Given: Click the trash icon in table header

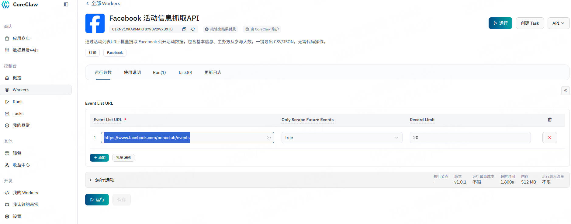Looking at the screenshot, I should click(549, 120).
